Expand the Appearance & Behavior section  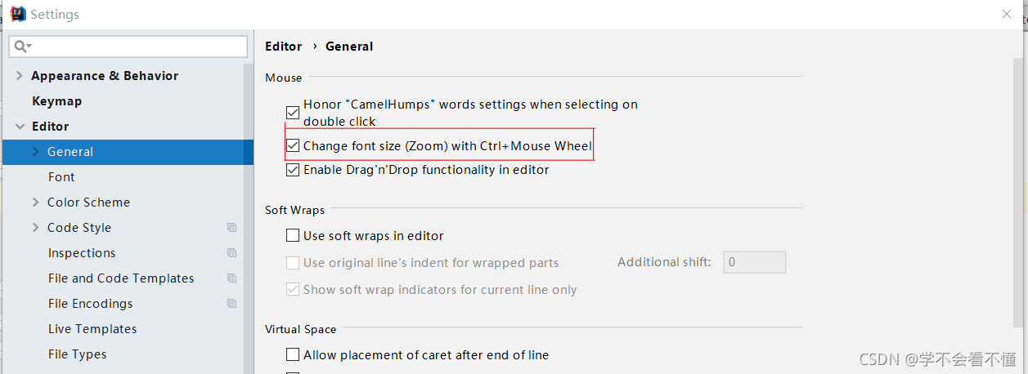coord(20,76)
